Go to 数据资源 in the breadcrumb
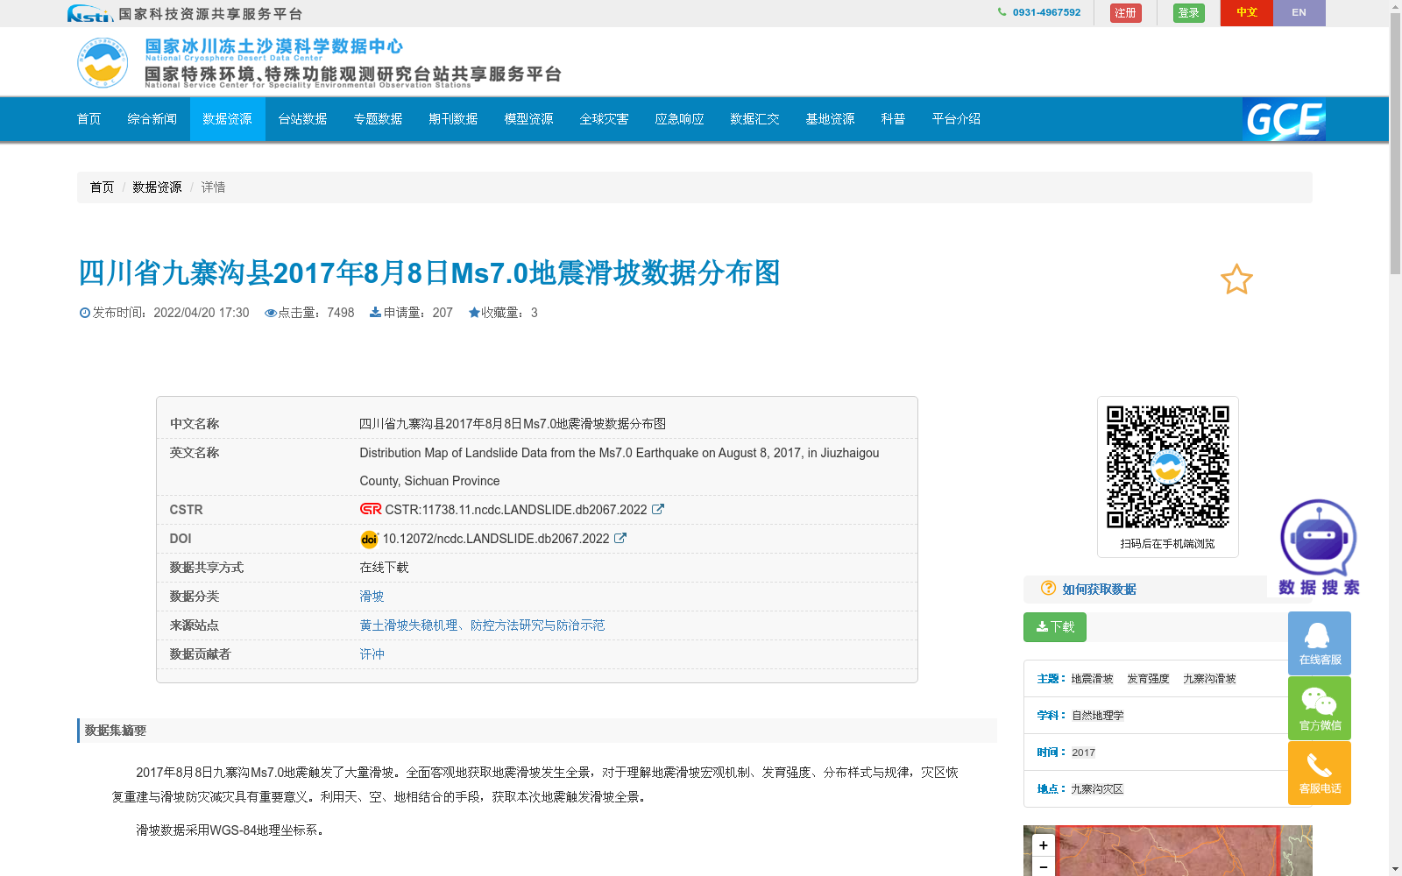The width and height of the screenshot is (1402, 876). pyautogui.click(x=157, y=187)
